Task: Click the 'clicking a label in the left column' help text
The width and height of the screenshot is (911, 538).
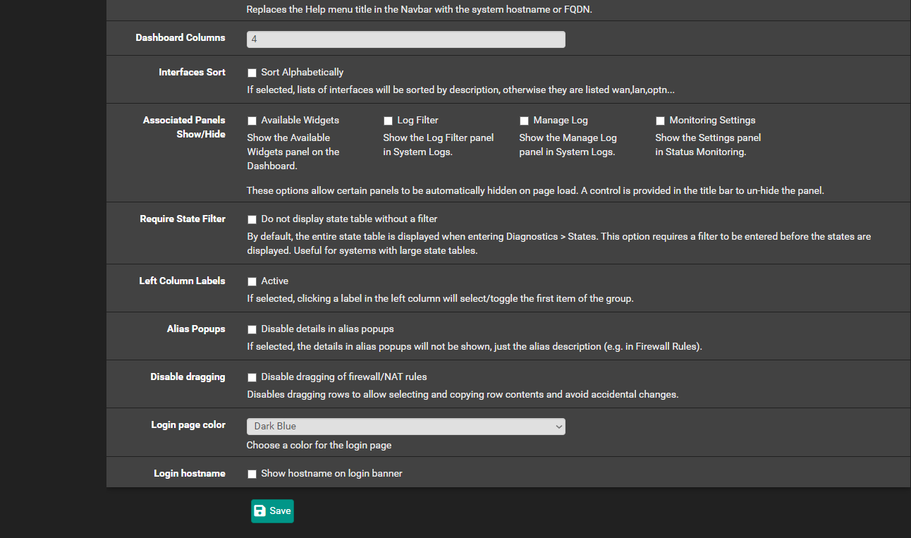Action: pos(440,298)
